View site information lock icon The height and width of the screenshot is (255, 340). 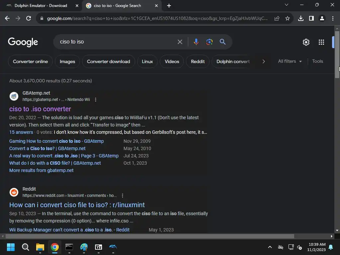coord(42,19)
